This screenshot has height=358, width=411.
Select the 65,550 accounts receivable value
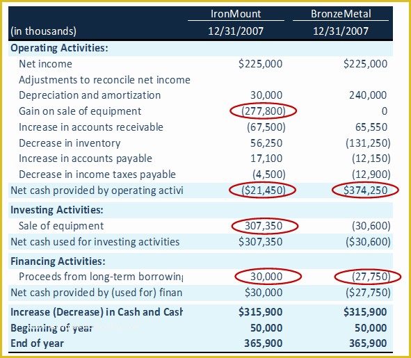pos(371,127)
